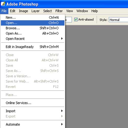Open the Image menu

tap(24, 11)
